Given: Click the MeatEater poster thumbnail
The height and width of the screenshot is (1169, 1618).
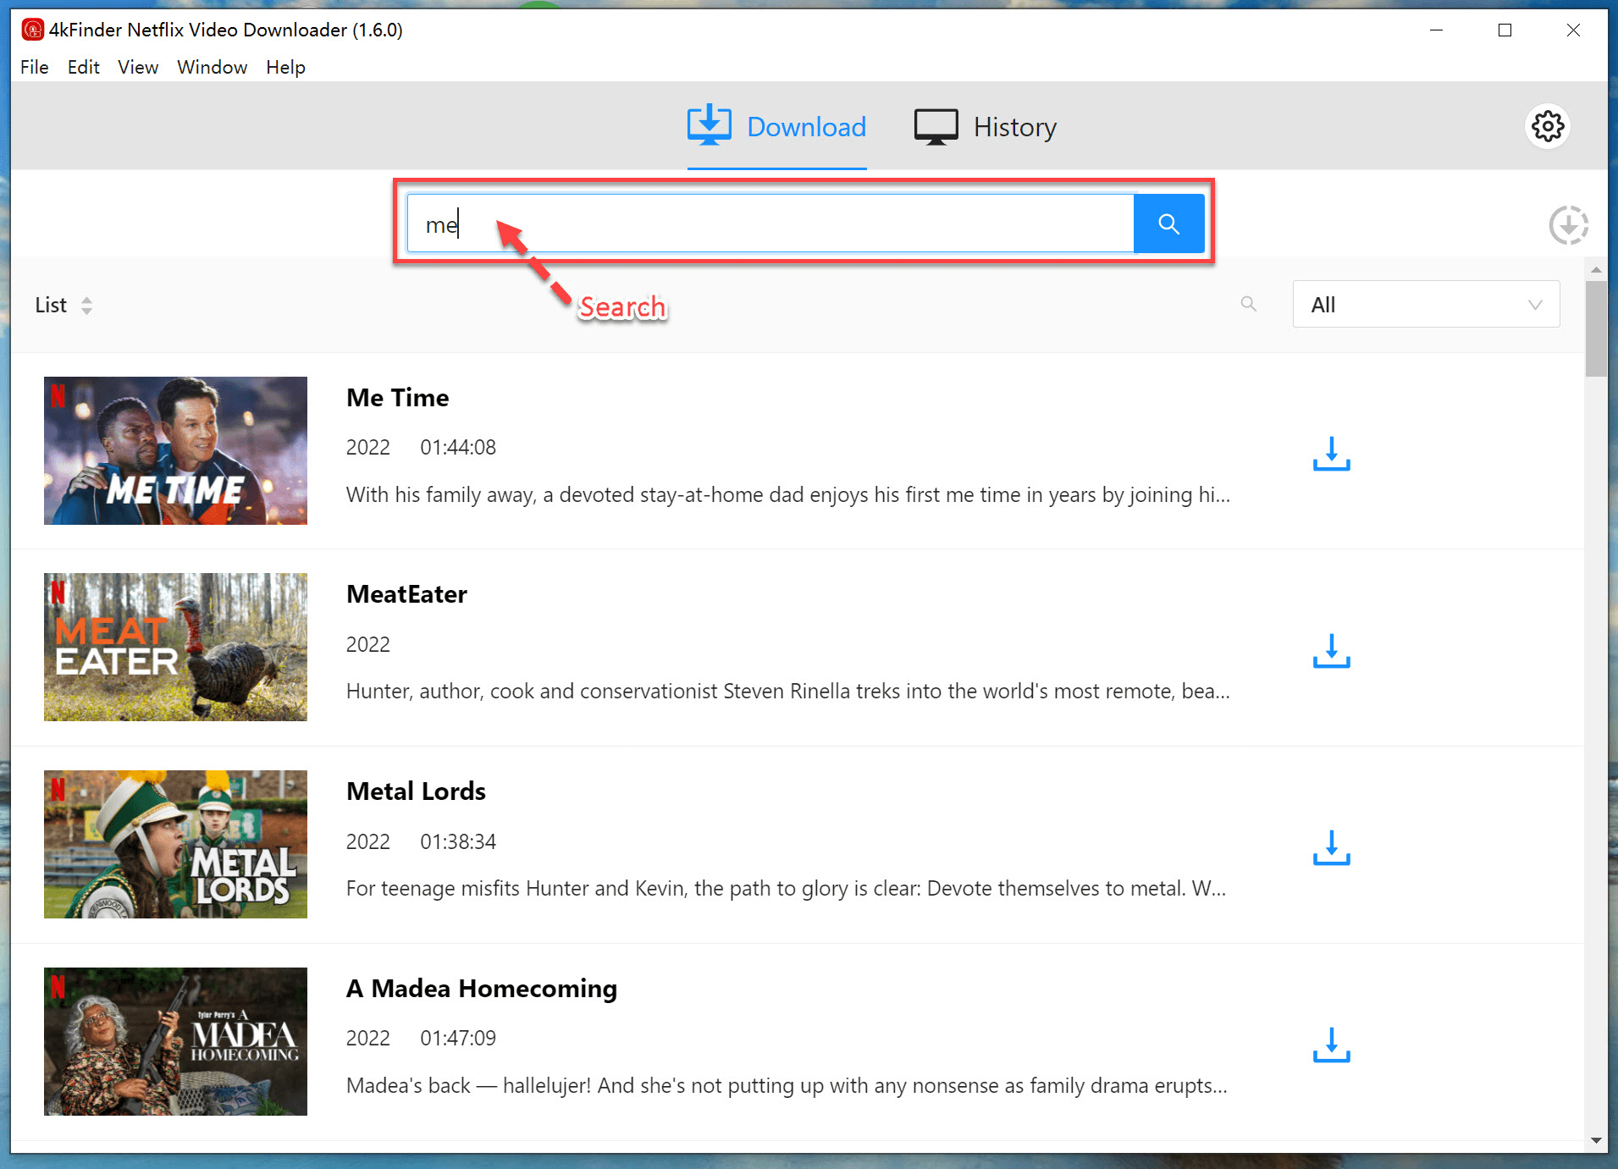Looking at the screenshot, I should pyautogui.click(x=175, y=647).
